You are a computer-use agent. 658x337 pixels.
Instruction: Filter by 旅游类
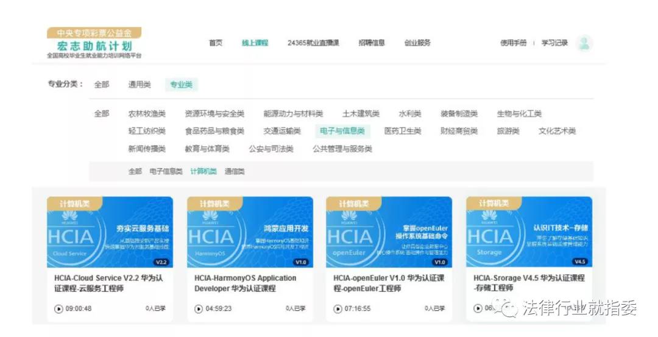[x=508, y=131]
